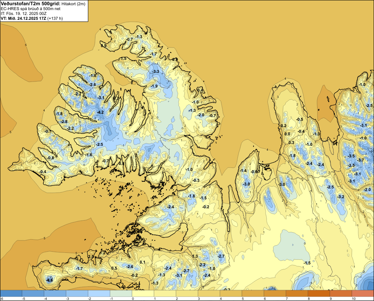The height and width of the screenshot is (301, 374).
Task: Click the '1.2' temperature value
Action: point(102,253)
